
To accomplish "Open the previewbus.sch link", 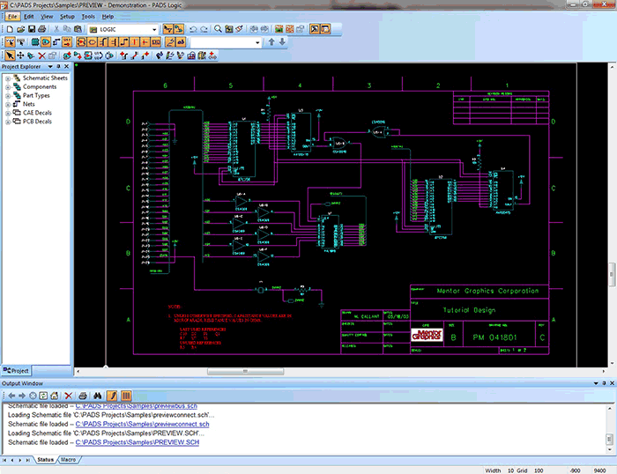I will tap(136, 406).
